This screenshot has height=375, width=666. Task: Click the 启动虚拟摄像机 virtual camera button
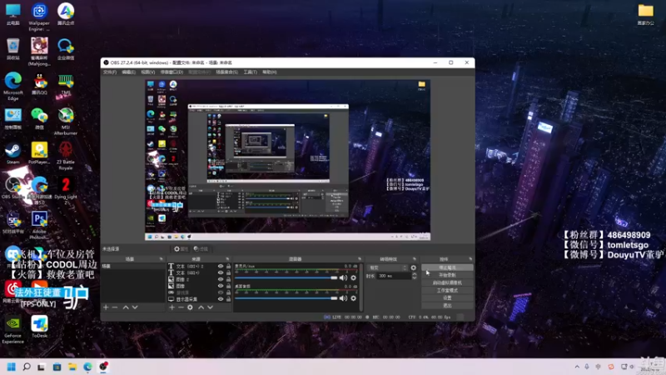click(x=447, y=282)
